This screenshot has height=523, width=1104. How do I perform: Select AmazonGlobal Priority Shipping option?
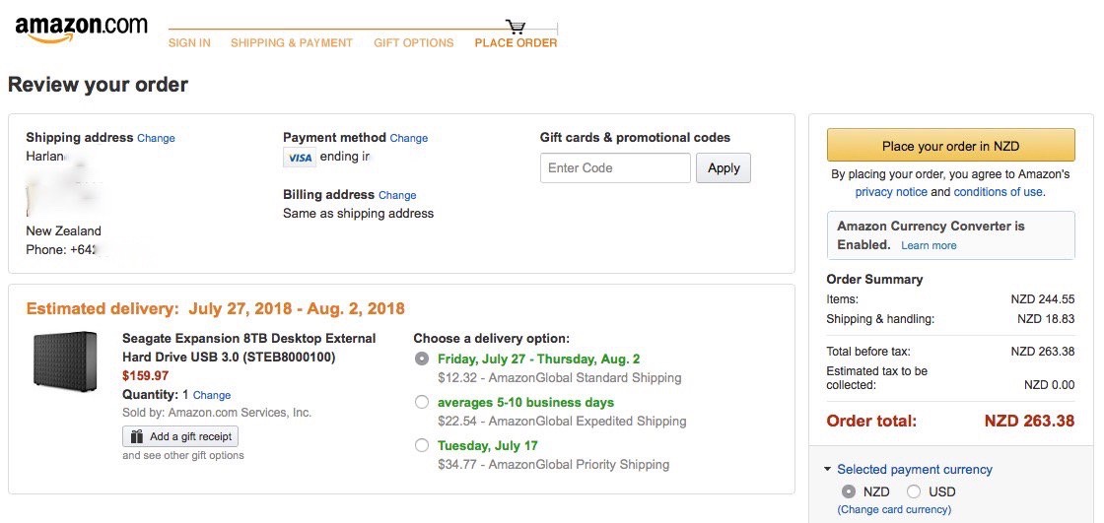[422, 445]
